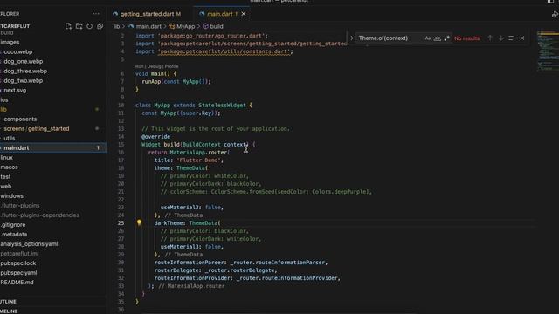Screen dimensions: 559x314
Task: Expand the test folder
Action: click(5, 176)
